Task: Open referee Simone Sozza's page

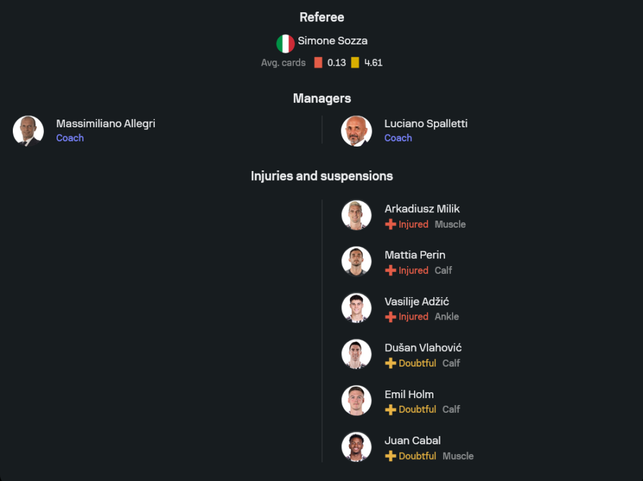Action: 332,41
